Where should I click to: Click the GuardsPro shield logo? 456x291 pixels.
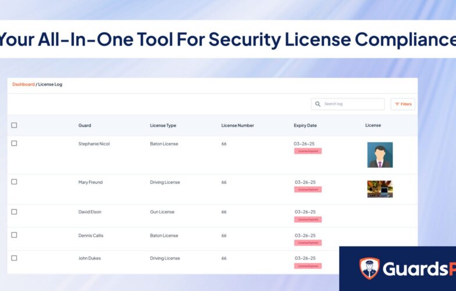click(x=369, y=268)
